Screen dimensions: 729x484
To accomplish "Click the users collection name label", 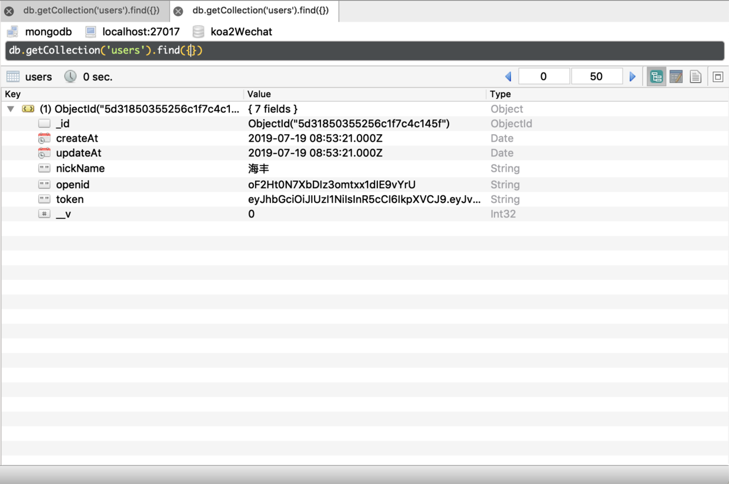I will click(x=39, y=77).
